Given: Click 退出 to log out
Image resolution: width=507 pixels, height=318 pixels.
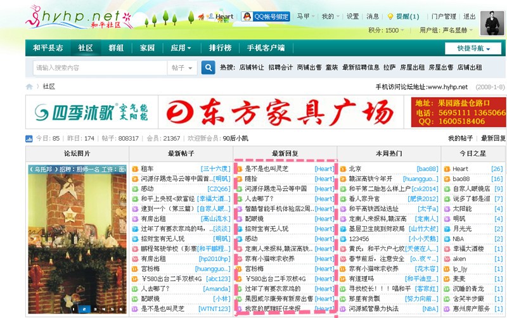Looking at the screenshot, I should (x=469, y=16).
